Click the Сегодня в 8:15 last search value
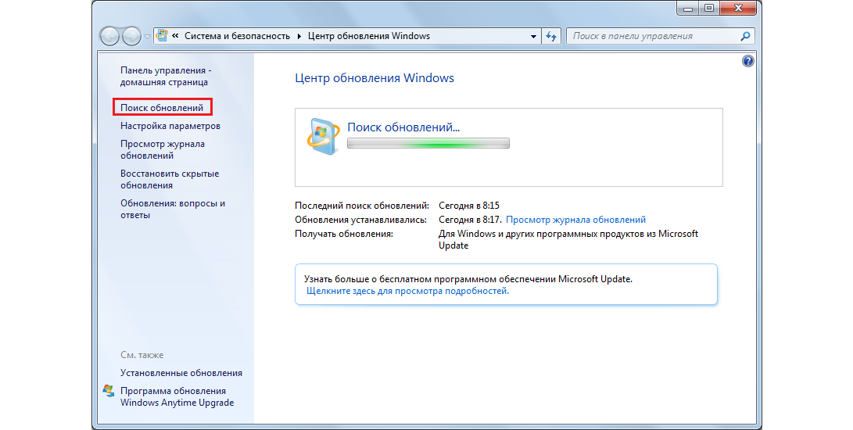853x430 pixels. click(x=469, y=206)
